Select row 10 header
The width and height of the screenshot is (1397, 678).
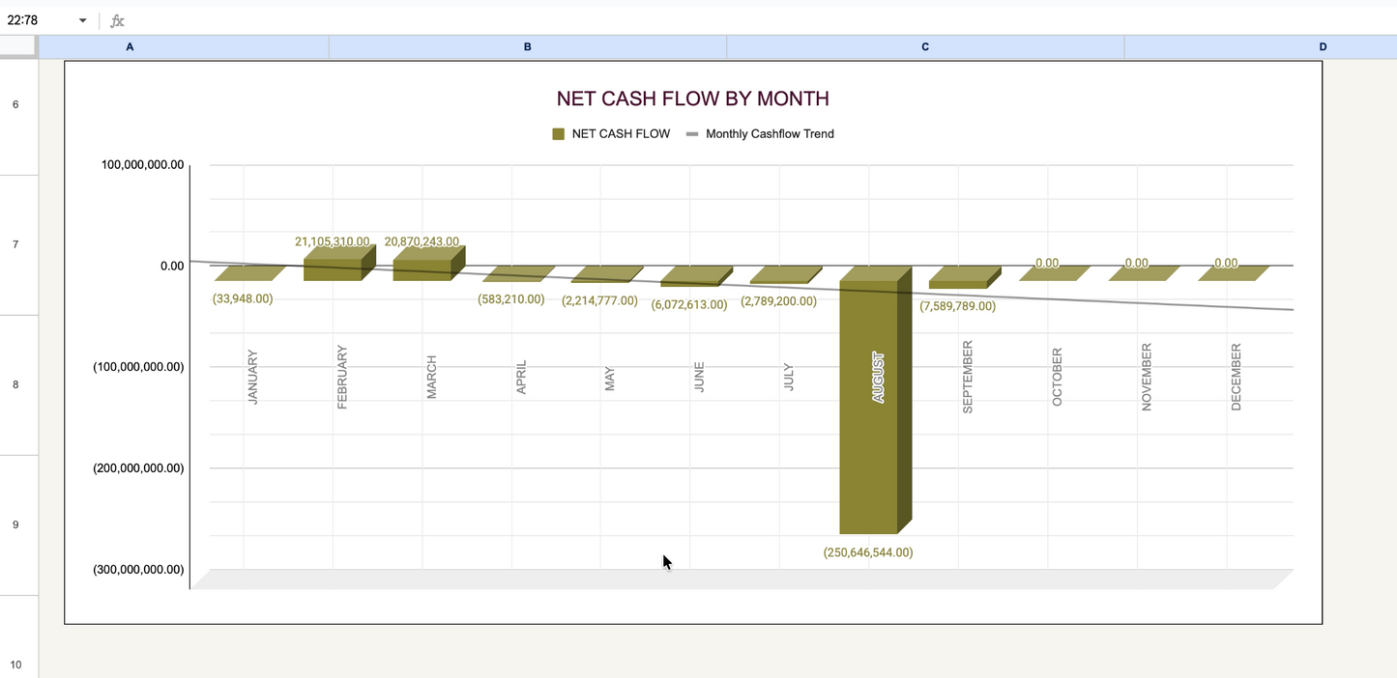pos(18,637)
